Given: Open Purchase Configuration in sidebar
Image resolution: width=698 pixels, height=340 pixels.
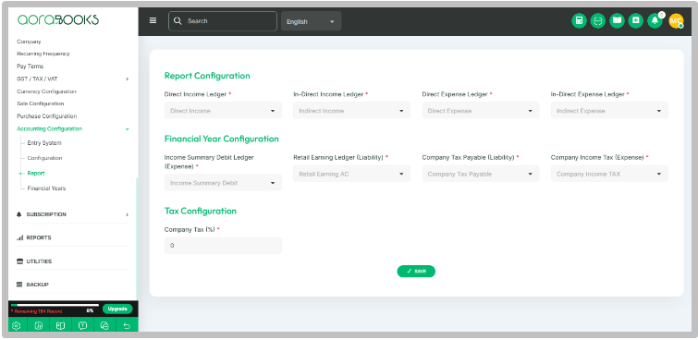Looking at the screenshot, I should pyautogui.click(x=47, y=116).
